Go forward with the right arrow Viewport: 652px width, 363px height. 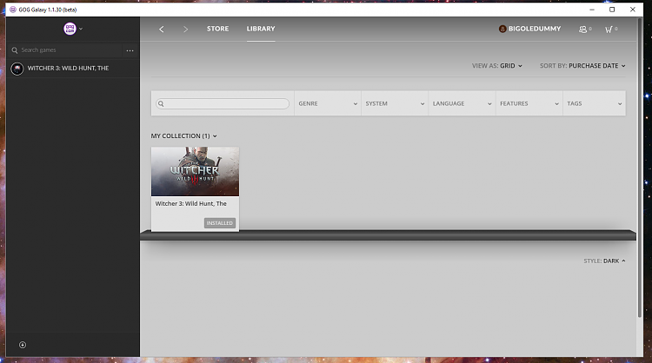[x=185, y=29]
